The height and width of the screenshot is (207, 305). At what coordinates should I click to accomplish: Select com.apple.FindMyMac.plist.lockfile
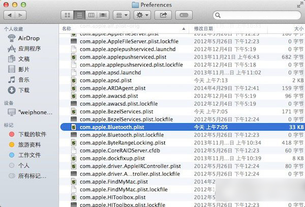(x=182, y=189)
